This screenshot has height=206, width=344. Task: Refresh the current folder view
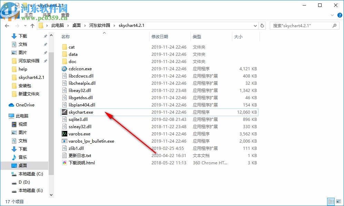pos(263,25)
